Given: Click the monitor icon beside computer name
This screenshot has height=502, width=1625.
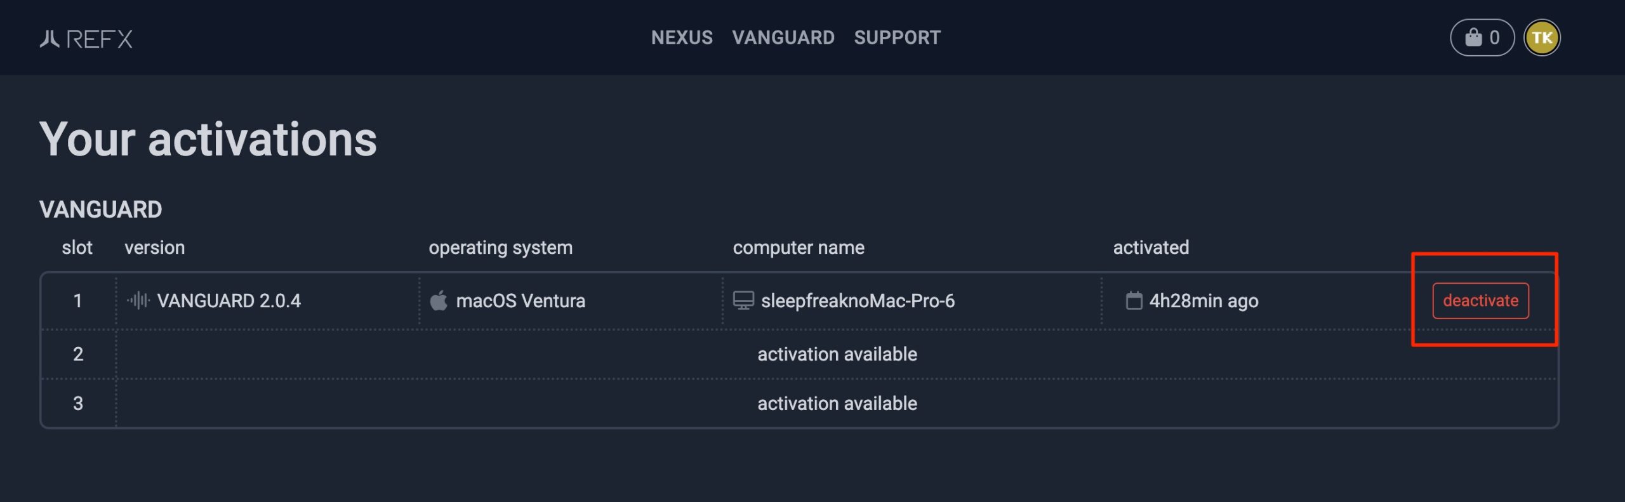Looking at the screenshot, I should 743,300.
